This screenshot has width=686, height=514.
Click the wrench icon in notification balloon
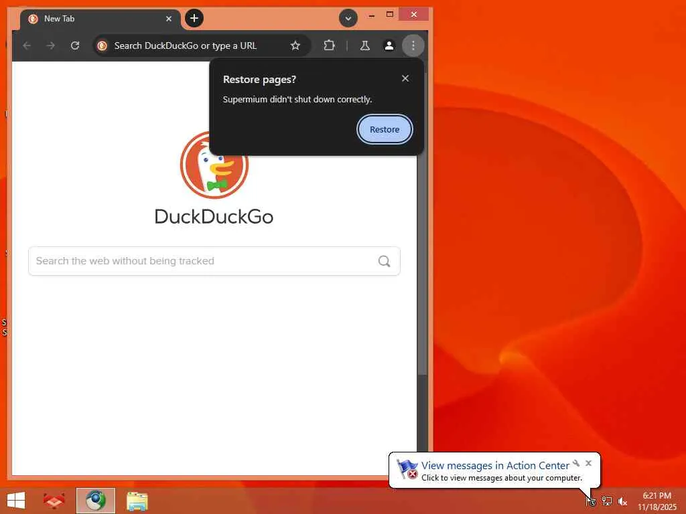coord(576,463)
